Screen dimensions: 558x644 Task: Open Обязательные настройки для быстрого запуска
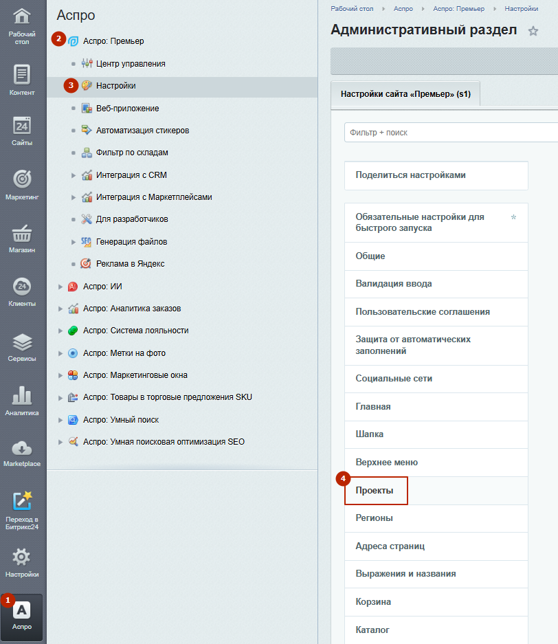pyautogui.click(x=436, y=223)
